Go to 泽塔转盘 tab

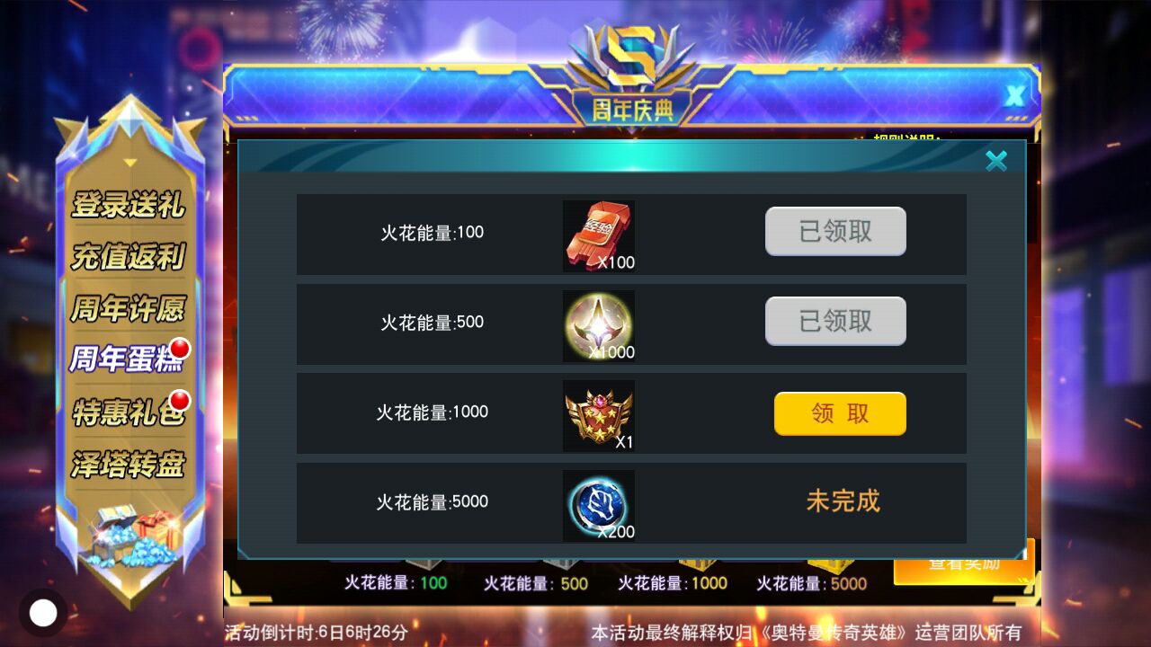129,465
